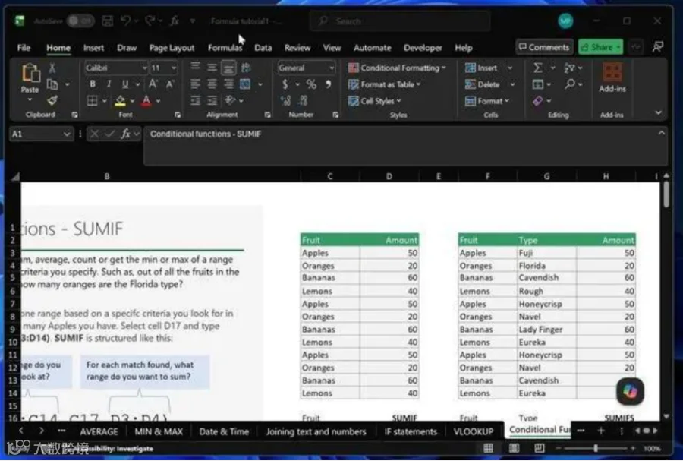Open the Formulas ribbon tab
This screenshot has width=683, height=461.
pos(225,48)
